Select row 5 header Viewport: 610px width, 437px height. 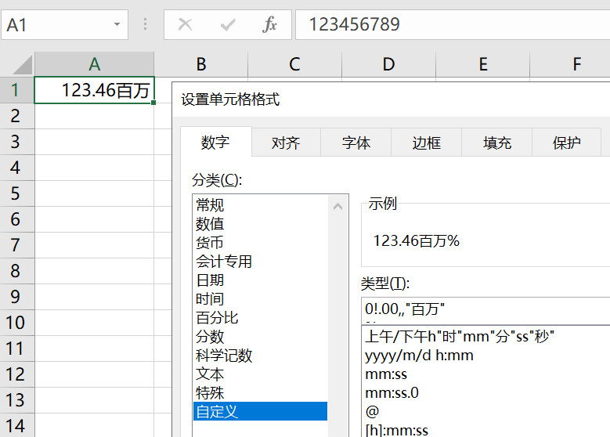click(16, 193)
